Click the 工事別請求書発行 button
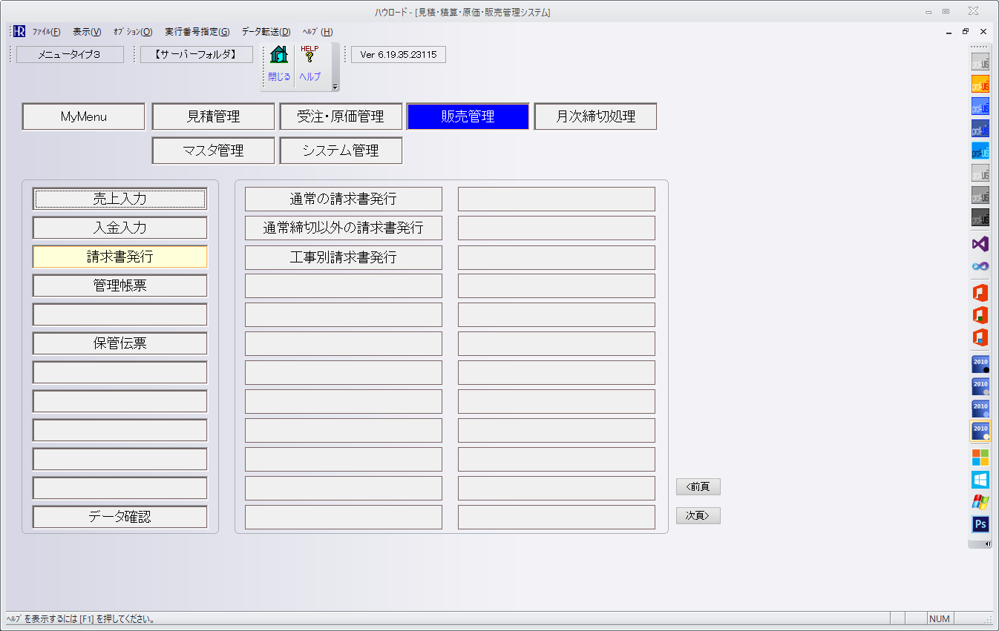The width and height of the screenshot is (999, 631). pyautogui.click(x=343, y=257)
